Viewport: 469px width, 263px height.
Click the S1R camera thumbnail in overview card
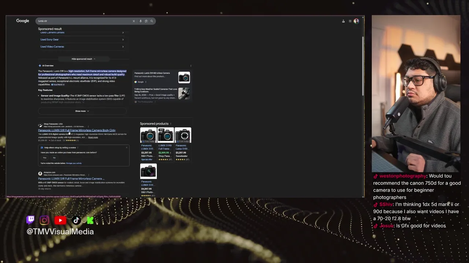(184, 77)
